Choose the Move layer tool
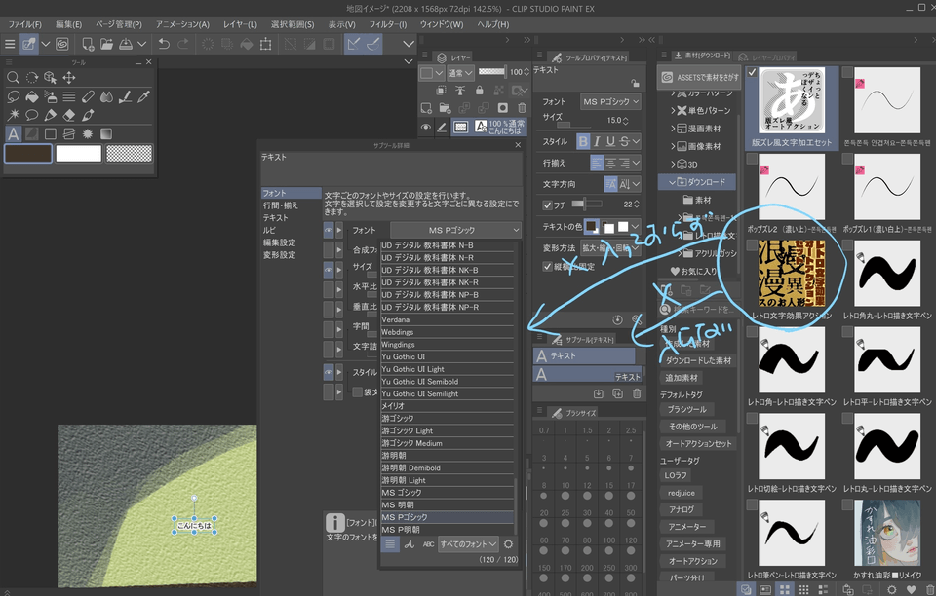 click(x=69, y=78)
